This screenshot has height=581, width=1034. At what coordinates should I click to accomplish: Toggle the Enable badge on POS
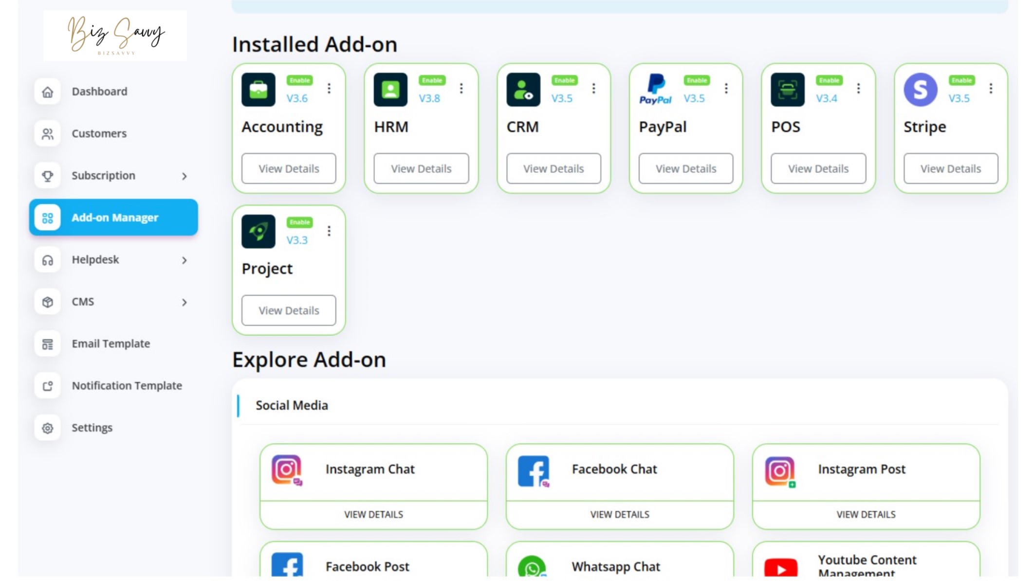[829, 80]
